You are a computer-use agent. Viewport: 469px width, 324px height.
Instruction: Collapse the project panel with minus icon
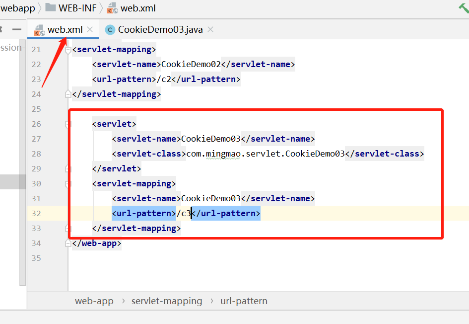(x=17, y=29)
